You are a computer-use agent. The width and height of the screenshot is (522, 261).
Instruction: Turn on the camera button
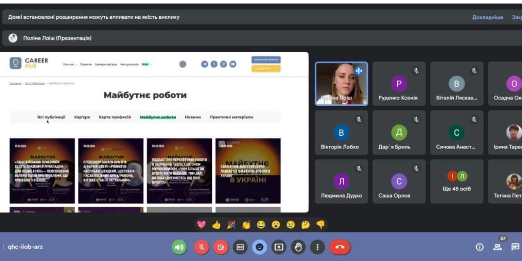pyautogui.click(x=221, y=247)
